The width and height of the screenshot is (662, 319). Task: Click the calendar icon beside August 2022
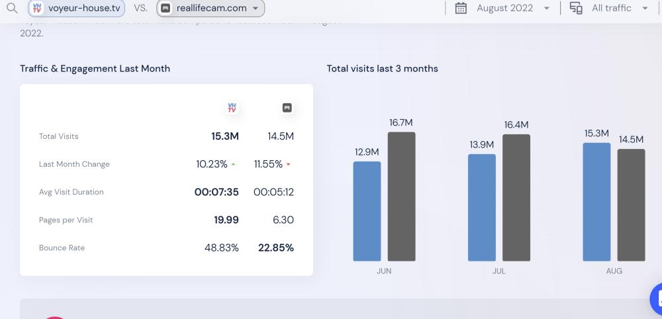(461, 9)
